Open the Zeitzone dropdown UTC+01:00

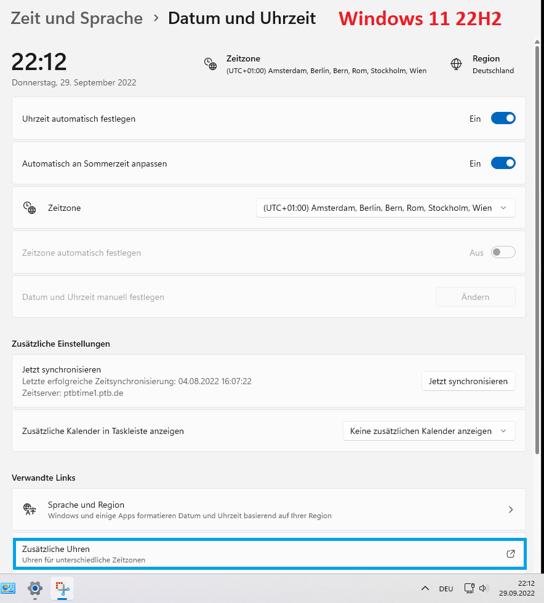pyautogui.click(x=385, y=208)
